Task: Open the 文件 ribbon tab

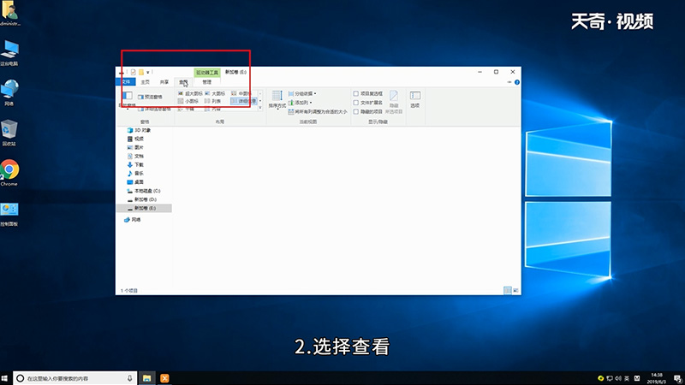Action: [x=126, y=82]
